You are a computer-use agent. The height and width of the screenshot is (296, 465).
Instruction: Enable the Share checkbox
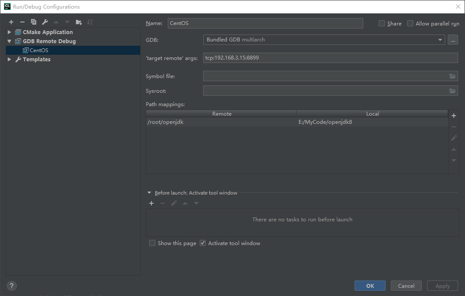[382, 23]
